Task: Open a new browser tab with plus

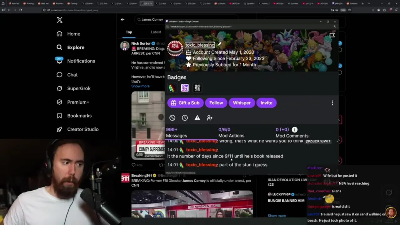Action: click(362, 3)
